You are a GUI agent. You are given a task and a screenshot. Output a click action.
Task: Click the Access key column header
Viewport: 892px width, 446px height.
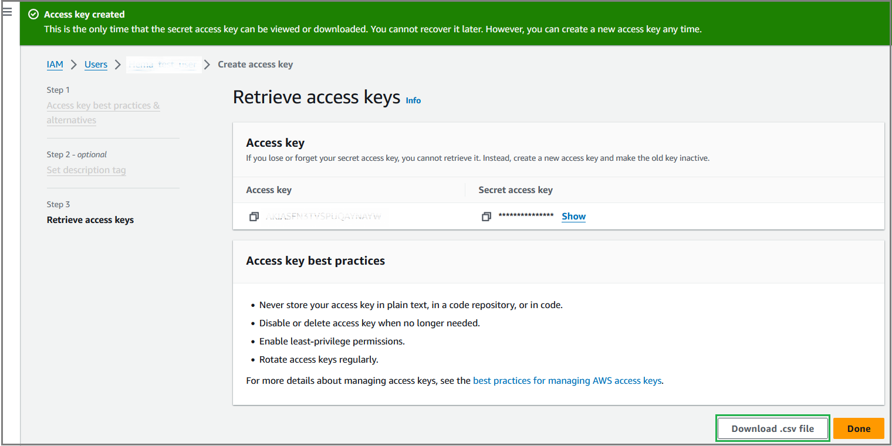coord(269,190)
